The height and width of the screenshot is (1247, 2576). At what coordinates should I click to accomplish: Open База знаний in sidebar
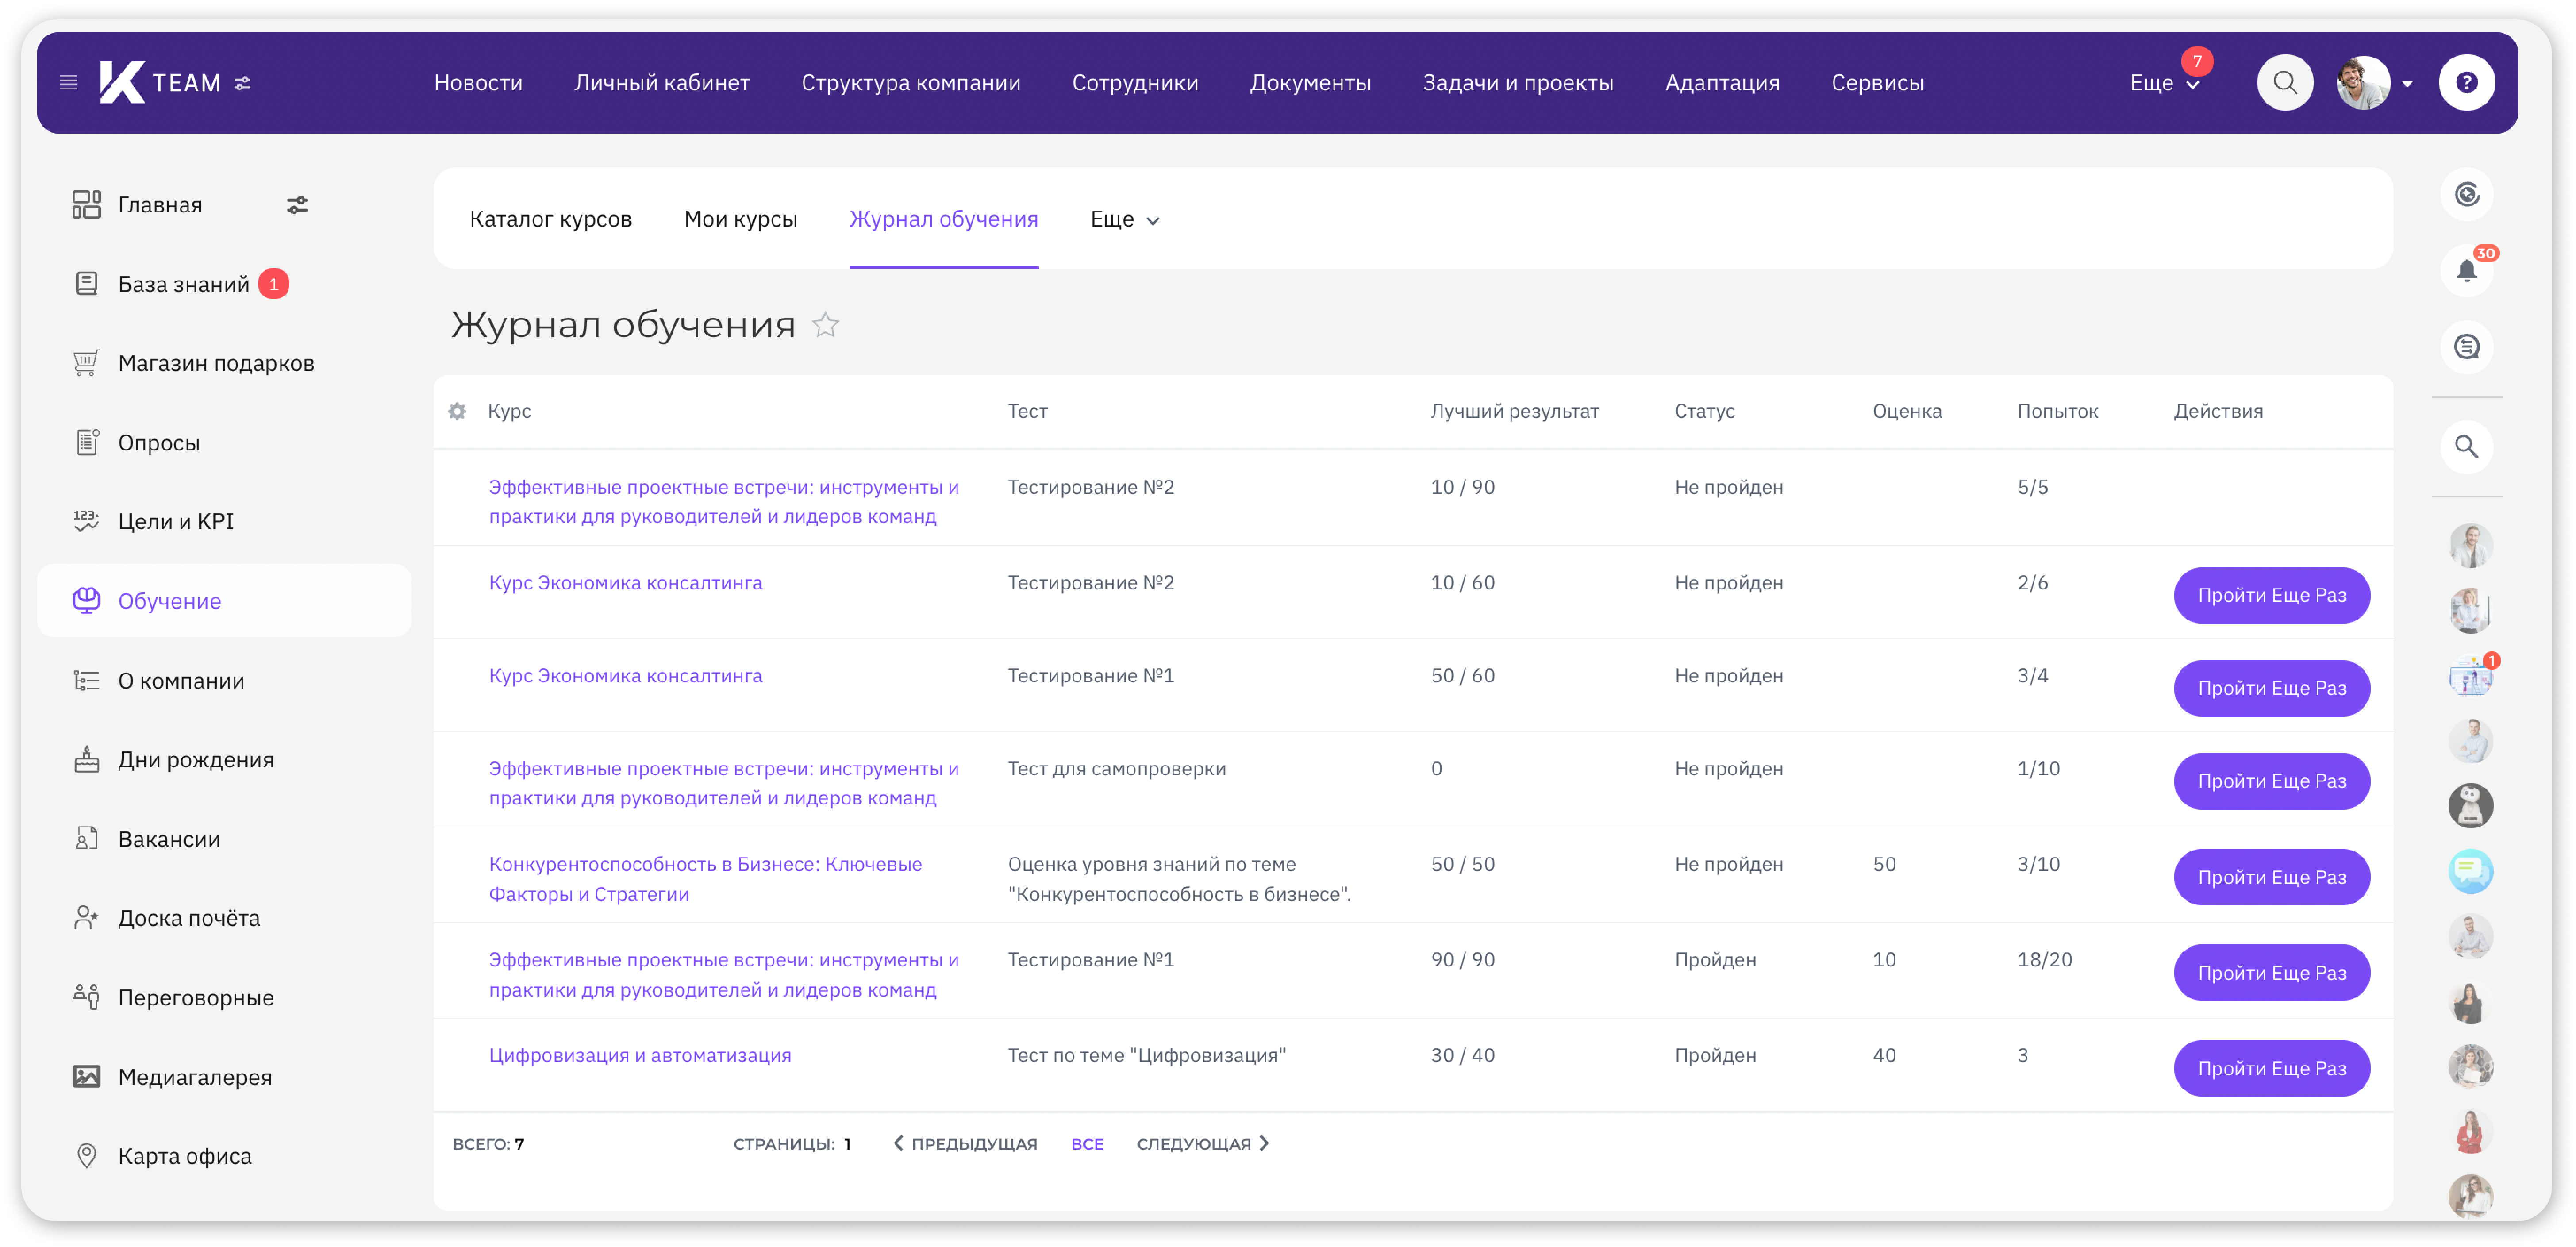click(183, 284)
